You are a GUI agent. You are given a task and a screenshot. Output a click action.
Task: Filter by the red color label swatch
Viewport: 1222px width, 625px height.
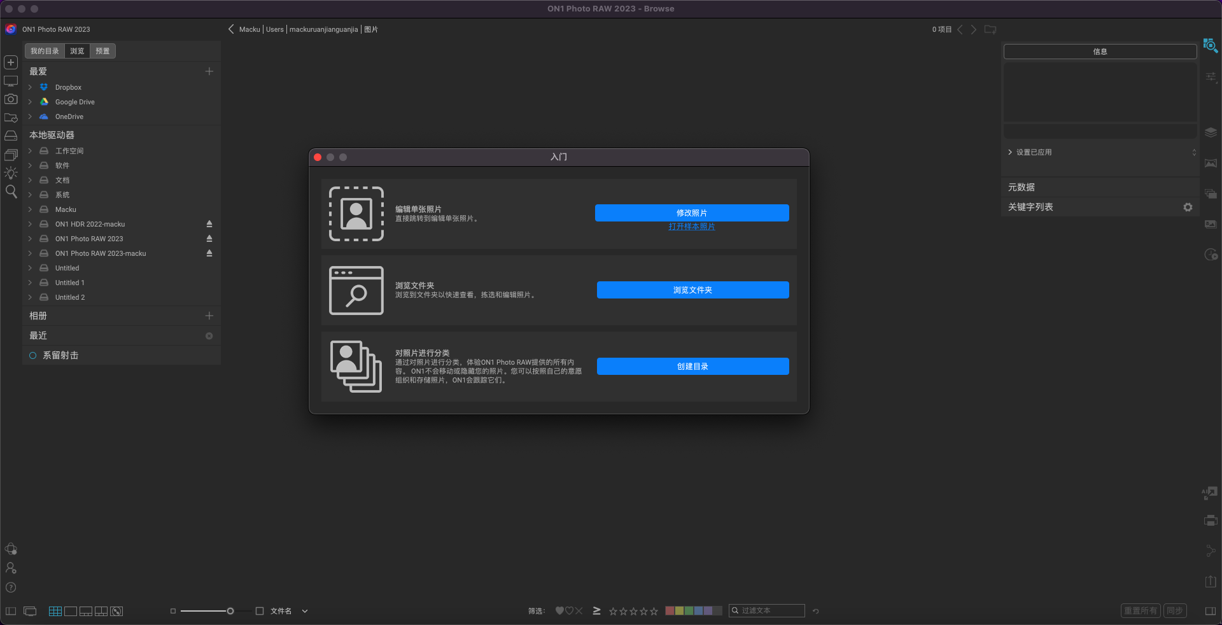[670, 611]
